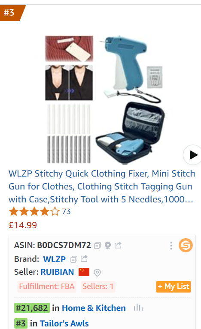201x329 pixels.
Task: Copy the WLZP brand name
Action: coord(74,259)
